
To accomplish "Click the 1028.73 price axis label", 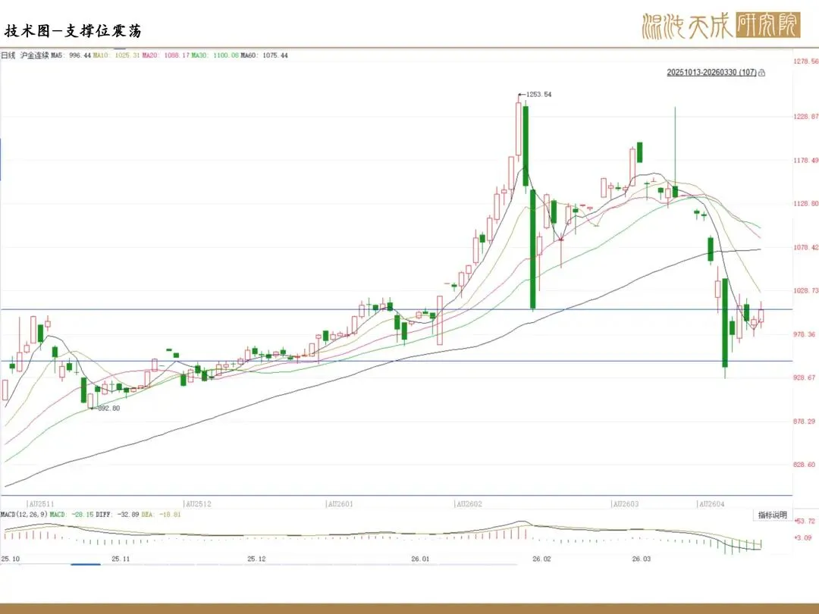I will click(806, 291).
